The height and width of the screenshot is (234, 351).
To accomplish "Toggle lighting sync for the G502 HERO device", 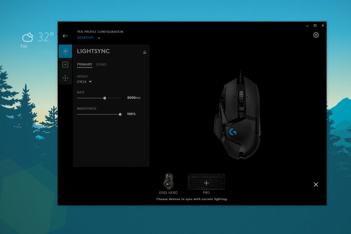I will click(x=169, y=181).
